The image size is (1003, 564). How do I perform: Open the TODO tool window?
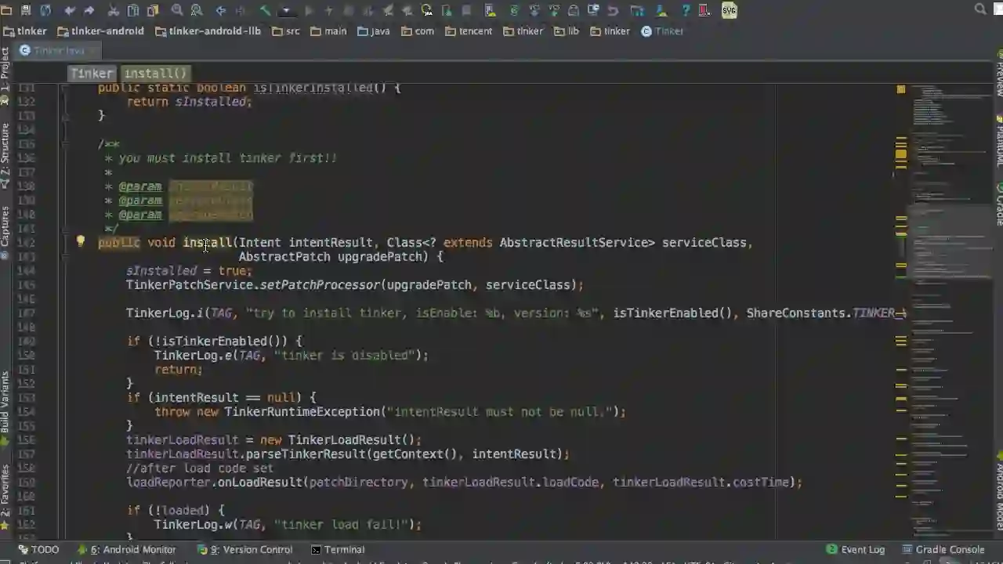(x=38, y=549)
